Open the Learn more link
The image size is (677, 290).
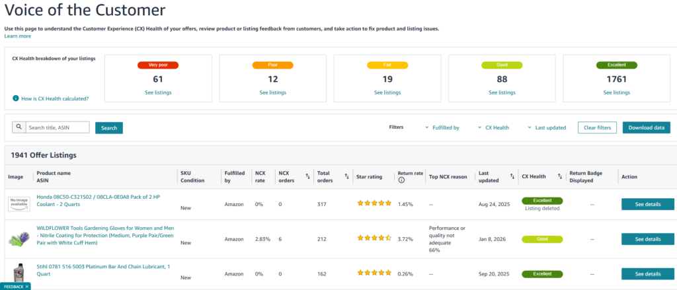click(17, 36)
